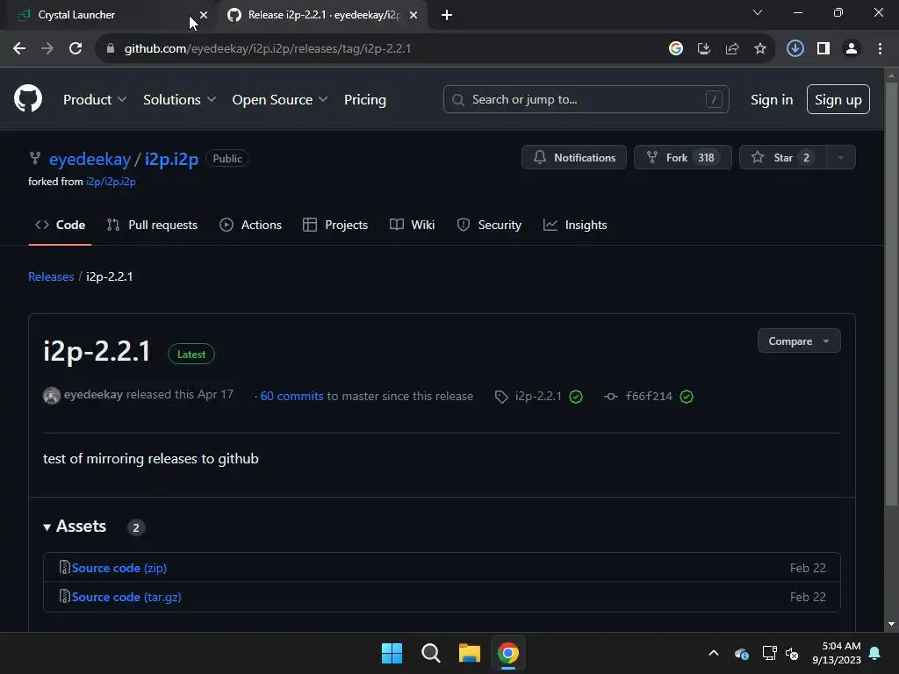This screenshot has width=899, height=674.
Task: Download Source code (zip)
Action: click(119, 568)
